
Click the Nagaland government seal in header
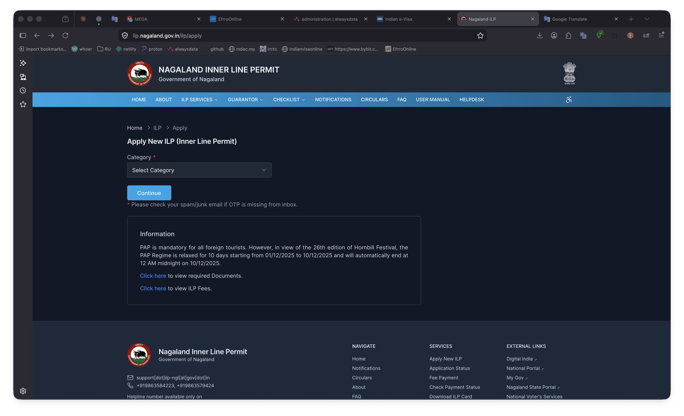point(140,74)
